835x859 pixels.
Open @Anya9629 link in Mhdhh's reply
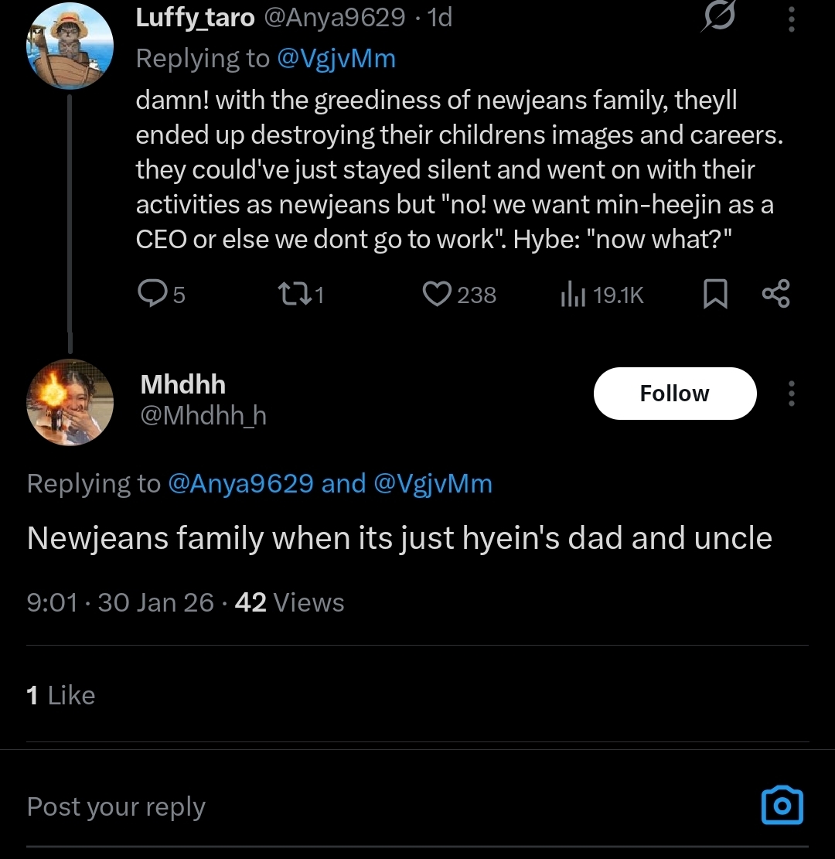click(x=240, y=484)
